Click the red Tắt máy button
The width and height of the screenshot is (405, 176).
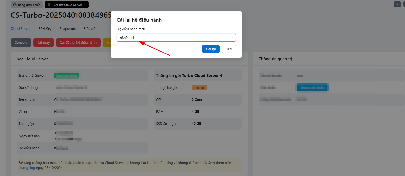point(43,42)
